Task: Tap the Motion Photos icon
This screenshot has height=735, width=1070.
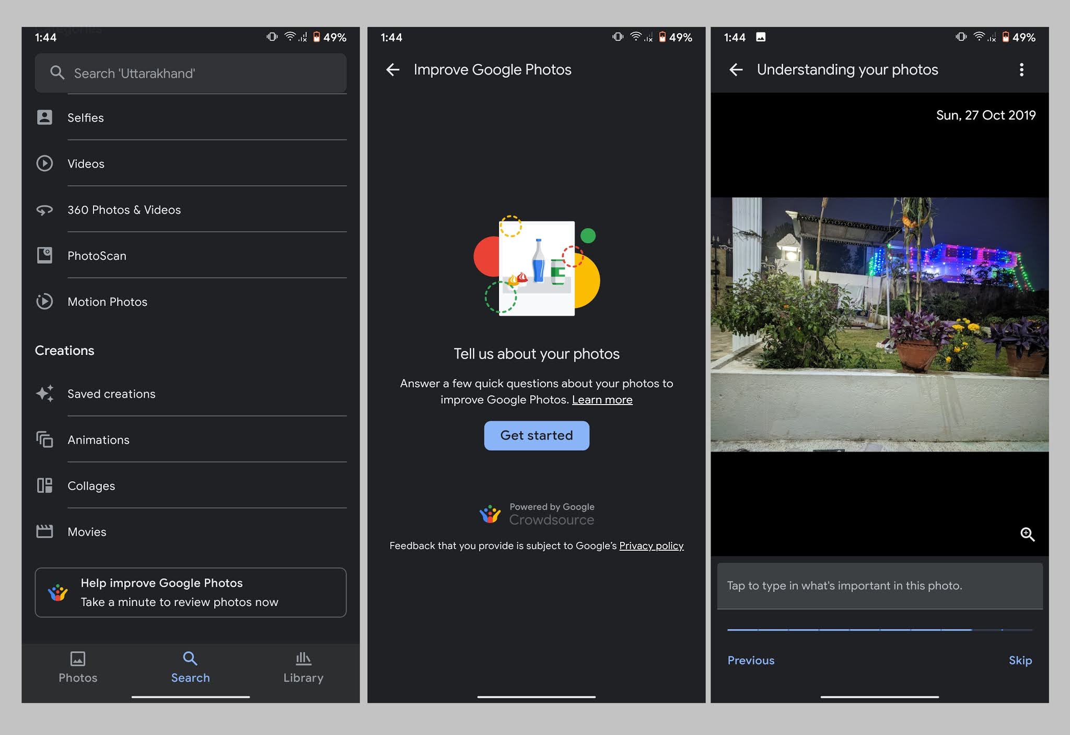Action: pos(44,301)
